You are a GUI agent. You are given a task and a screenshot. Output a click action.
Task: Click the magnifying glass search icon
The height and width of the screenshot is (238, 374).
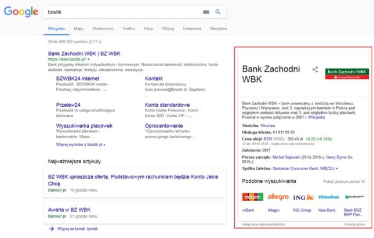coord(218,12)
